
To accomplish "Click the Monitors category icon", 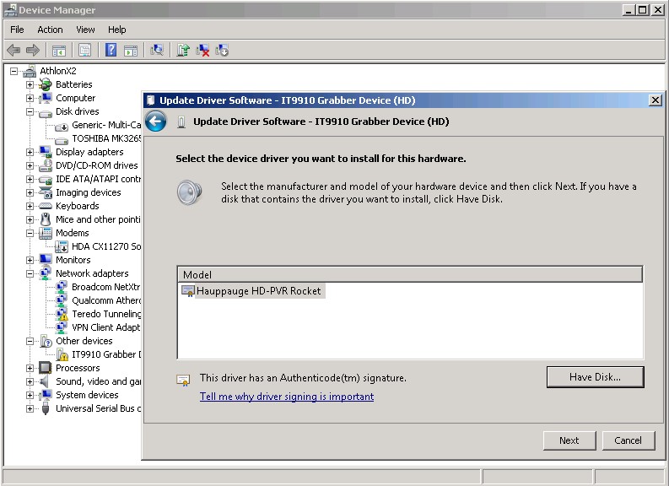I will pyautogui.click(x=46, y=259).
